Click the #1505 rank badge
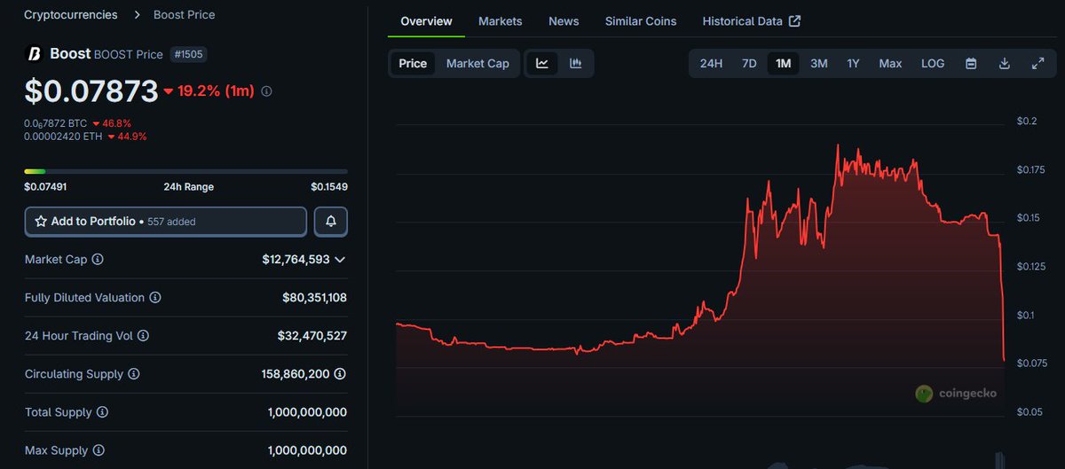The image size is (1065, 469). (x=187, y=54)
